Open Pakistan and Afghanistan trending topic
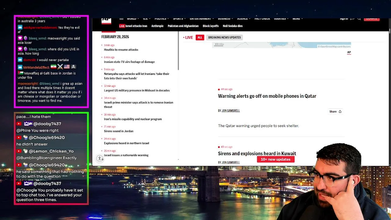This screenshot has width=391, height=220. click(x=183, y=26)
